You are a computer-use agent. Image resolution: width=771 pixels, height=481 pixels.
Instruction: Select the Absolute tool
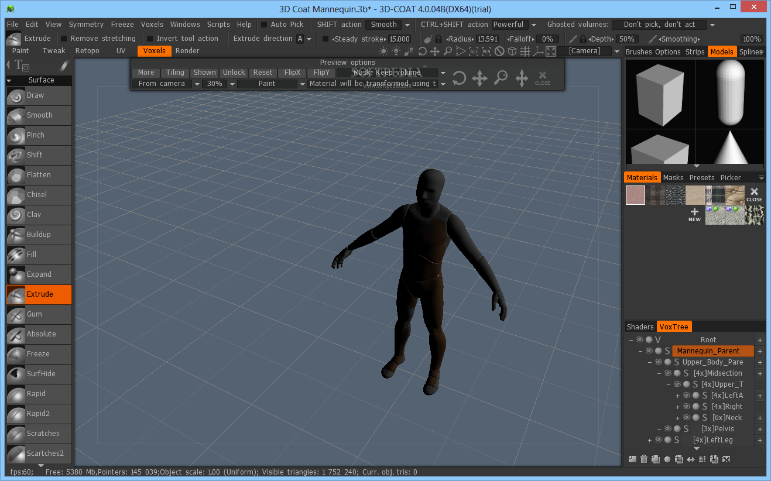39,334
